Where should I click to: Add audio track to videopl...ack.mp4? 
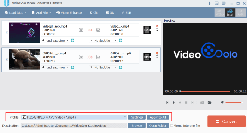tap(73, 41)
